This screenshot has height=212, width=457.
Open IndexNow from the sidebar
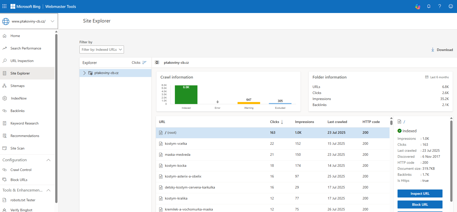pos(18,98)
